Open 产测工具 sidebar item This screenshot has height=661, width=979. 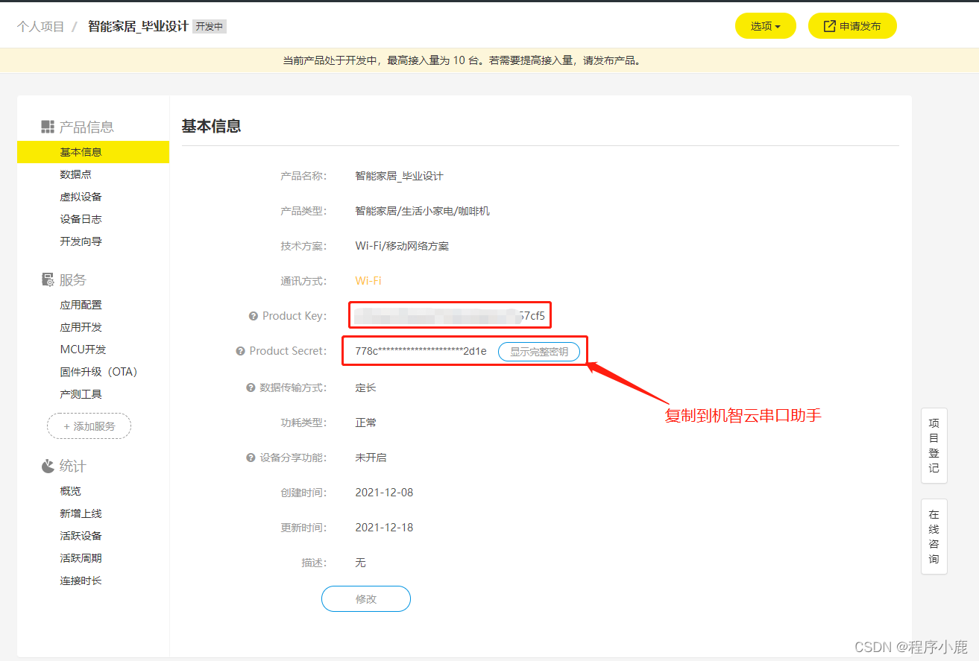tap(81, 394)
